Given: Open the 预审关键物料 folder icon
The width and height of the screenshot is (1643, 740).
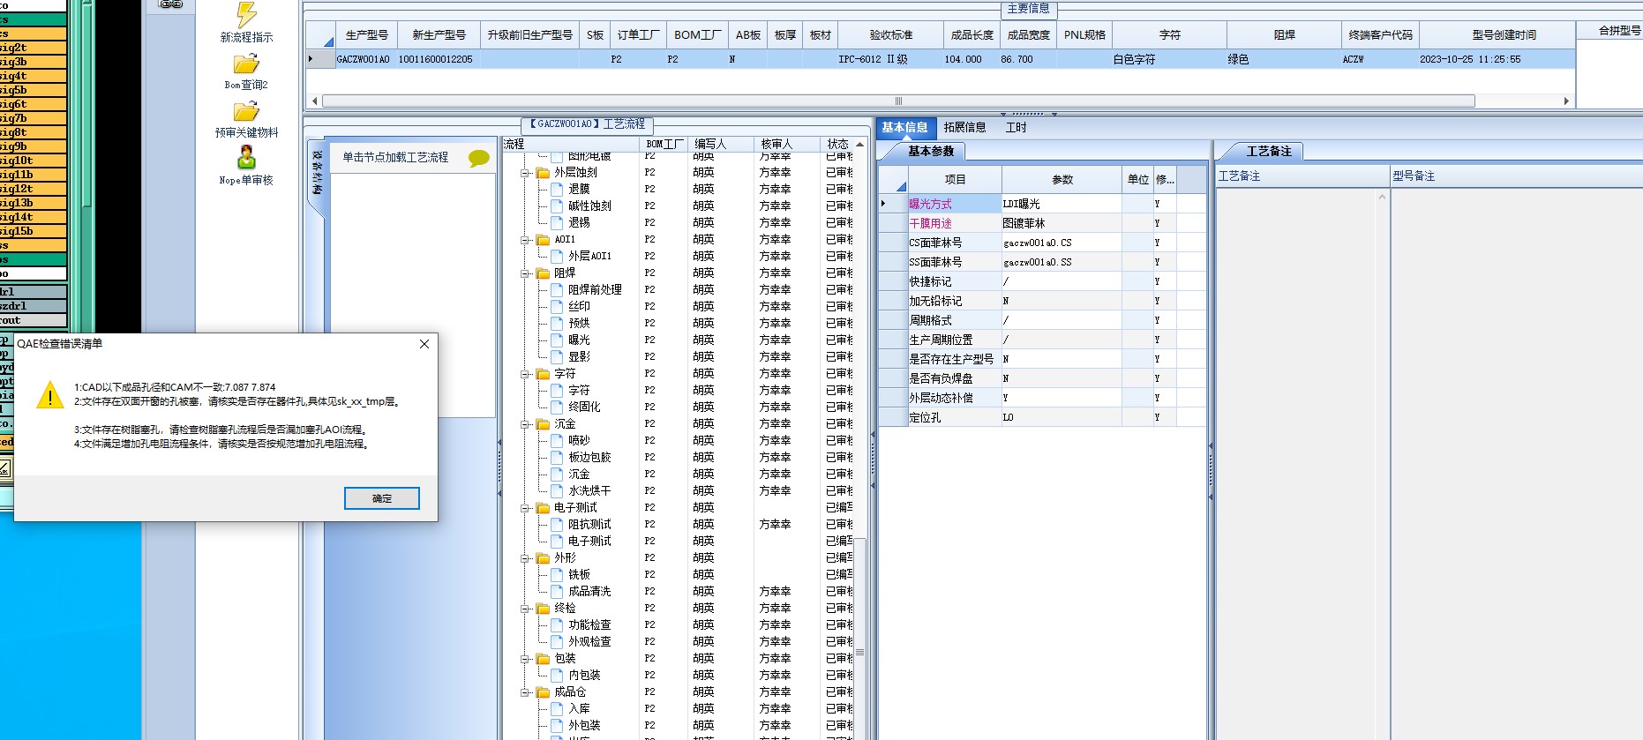Looking at the screenshot, I should click(x=246, y=112).
